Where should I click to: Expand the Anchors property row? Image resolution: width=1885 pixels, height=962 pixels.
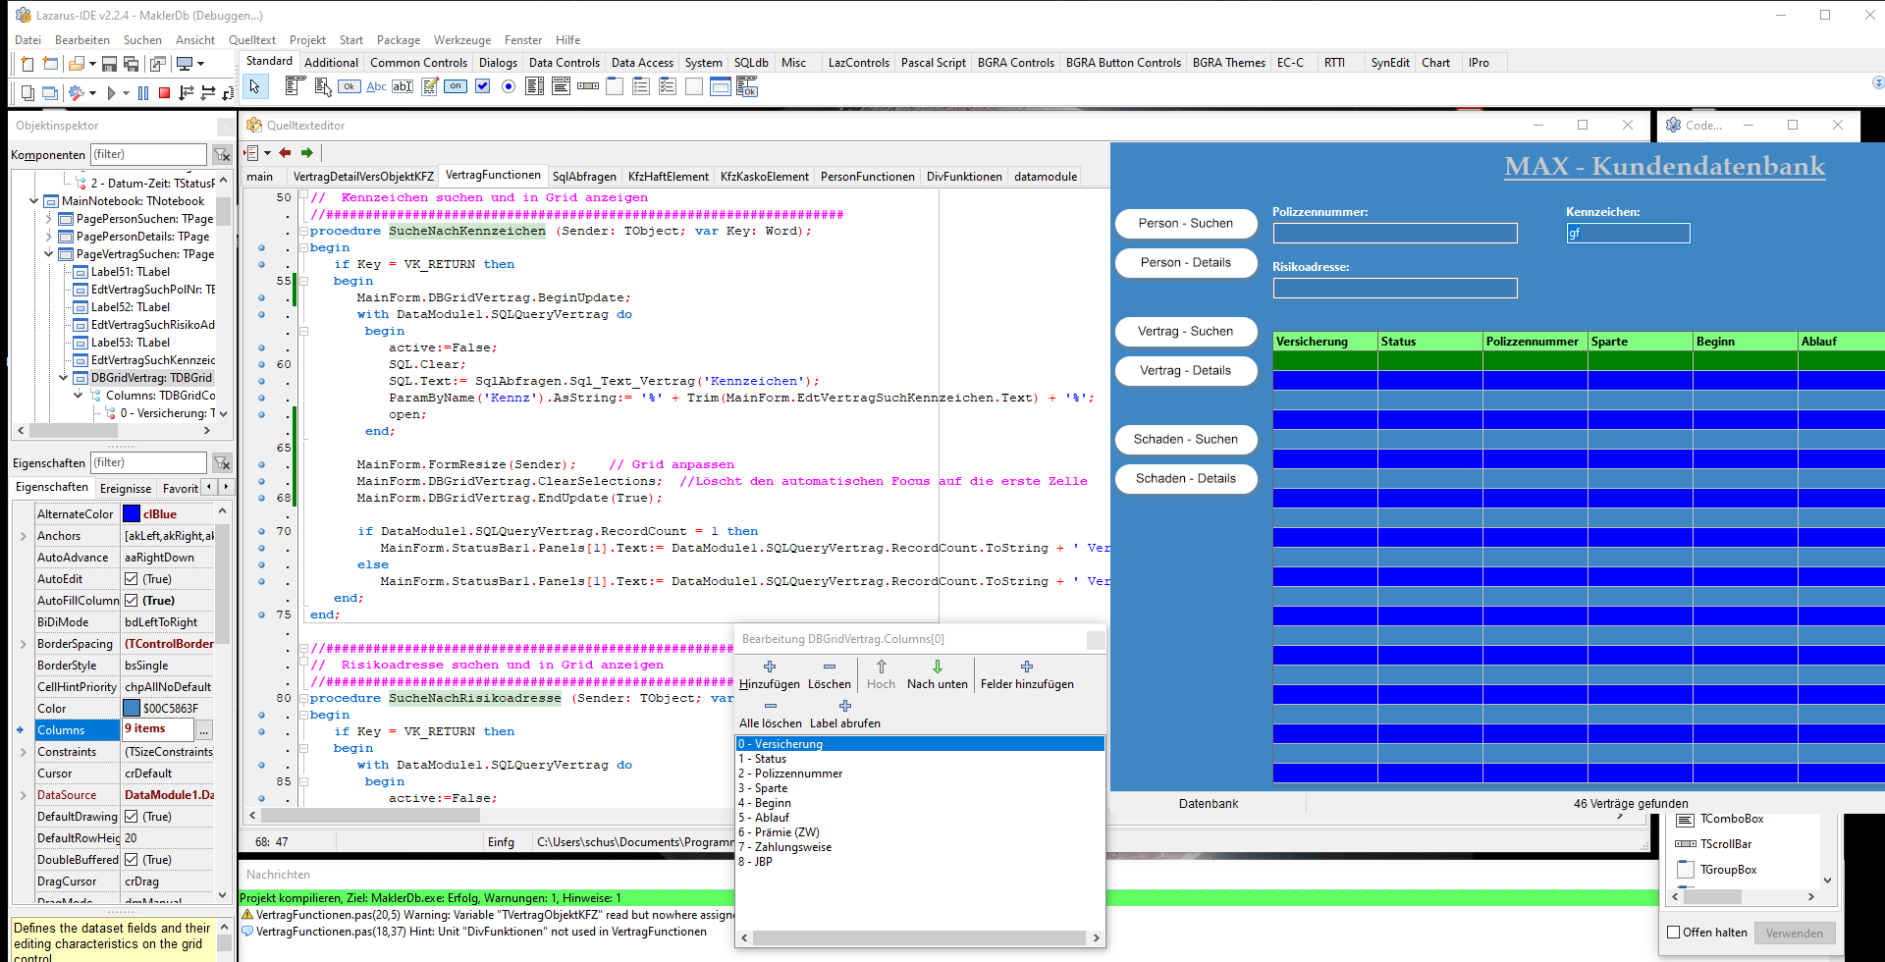[23, 536]
